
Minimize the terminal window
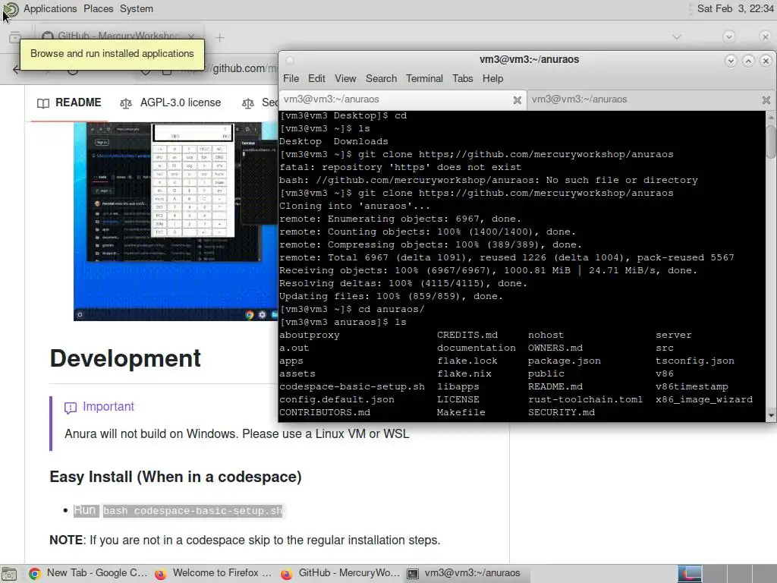(731, 61)
